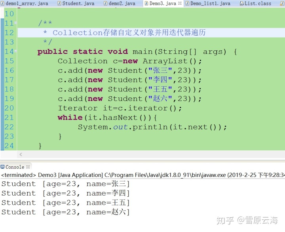Click the Java file icon of demo2.java tab

click(x=106, y=4)
